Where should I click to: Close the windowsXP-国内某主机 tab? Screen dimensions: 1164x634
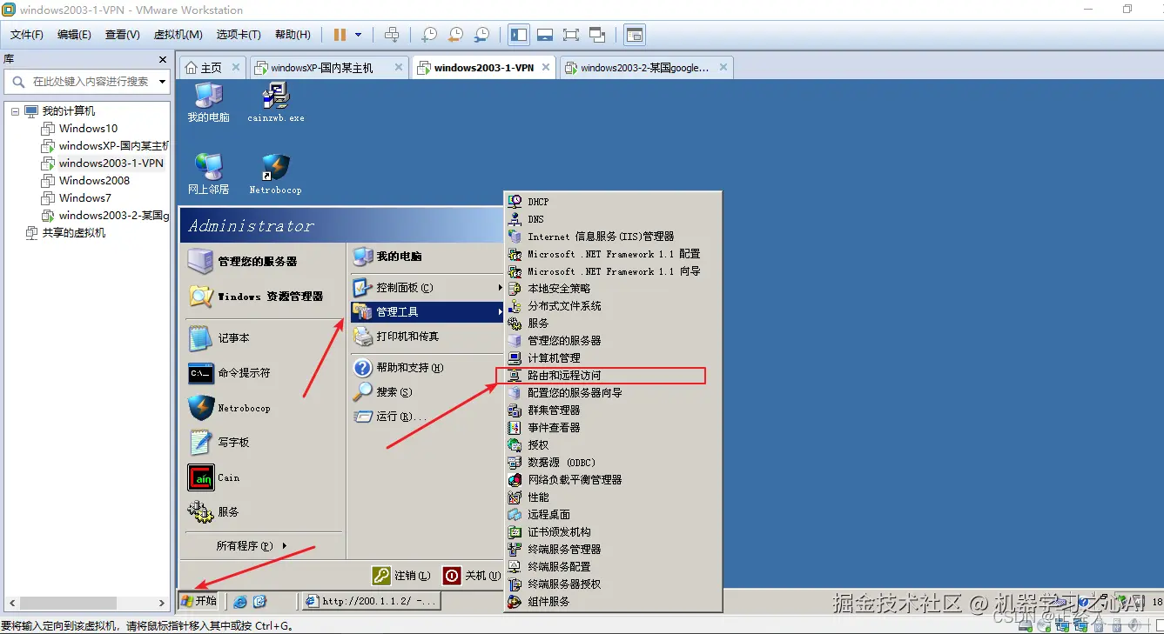[x=399, y=67]
